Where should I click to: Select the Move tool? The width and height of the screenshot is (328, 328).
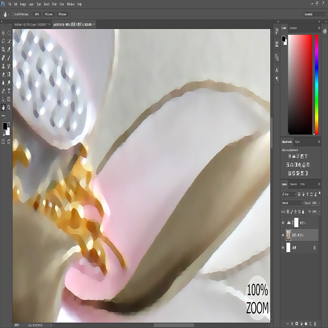click(3, 33)
